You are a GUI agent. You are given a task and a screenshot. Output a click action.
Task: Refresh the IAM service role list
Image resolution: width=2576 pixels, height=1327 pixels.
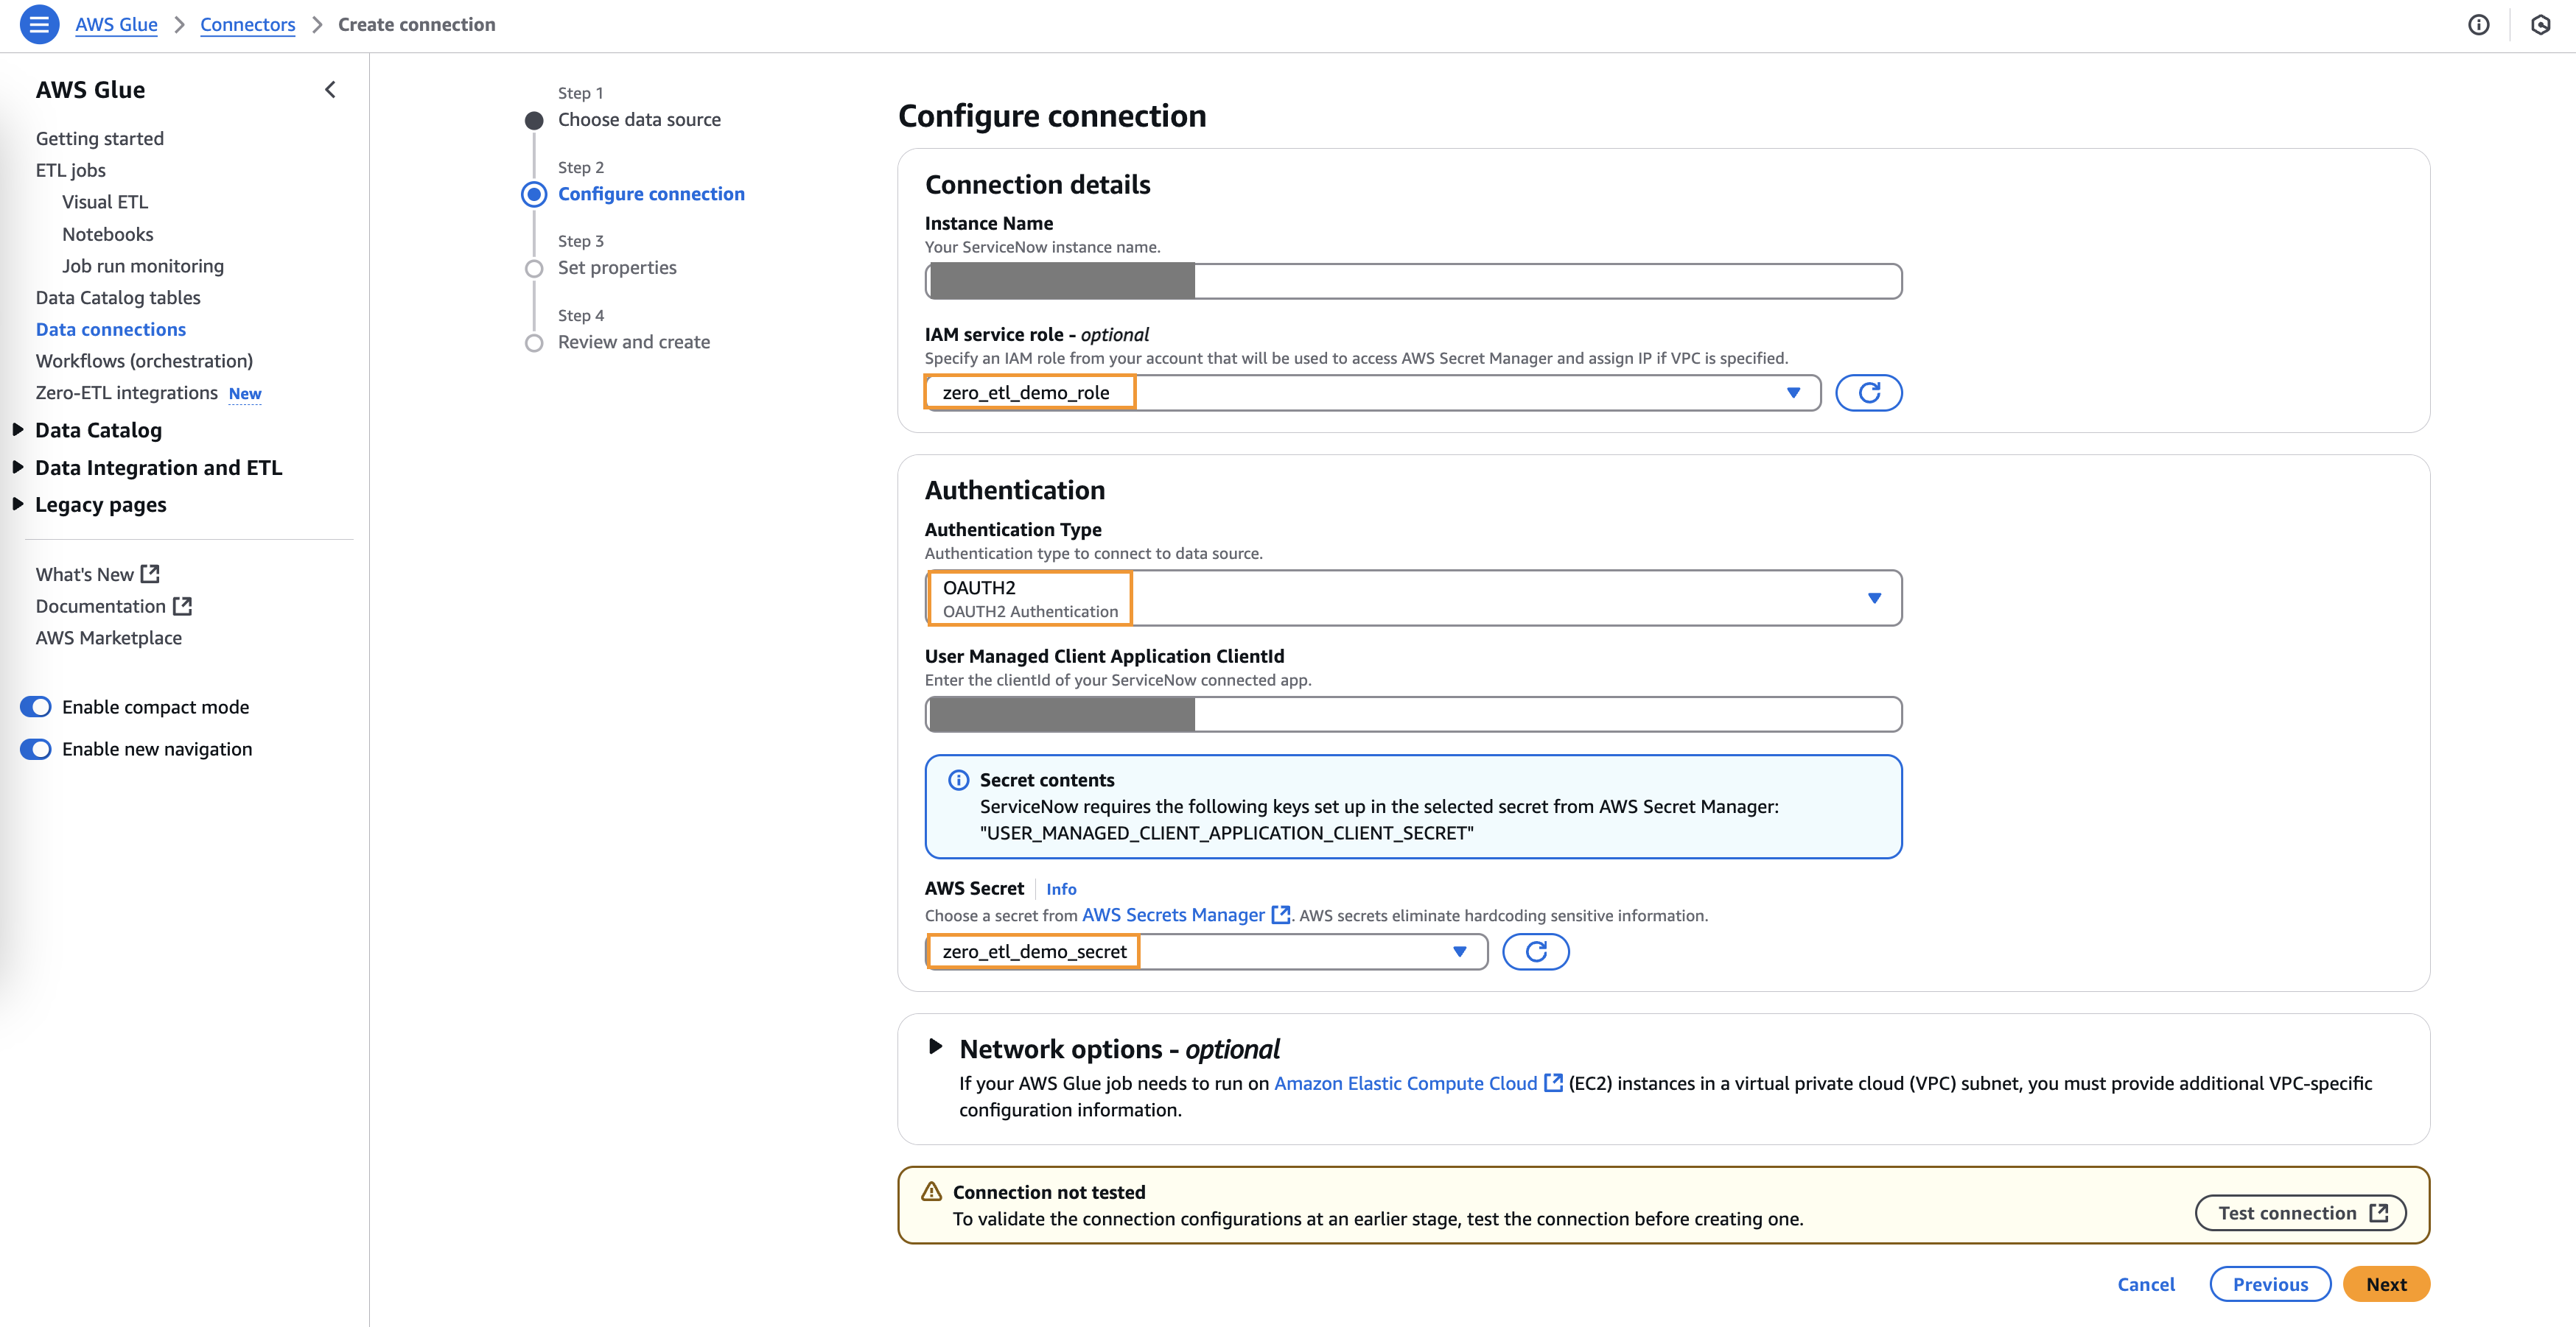coord(1868,393)
